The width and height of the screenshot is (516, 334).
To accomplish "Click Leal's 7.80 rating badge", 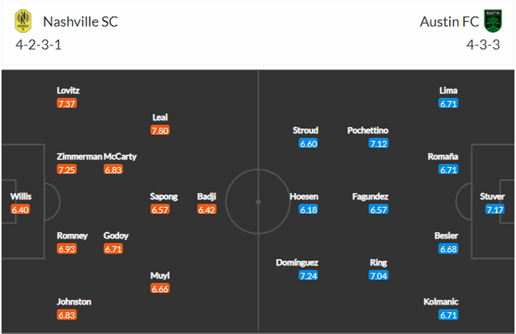I will tap(159, 131).
